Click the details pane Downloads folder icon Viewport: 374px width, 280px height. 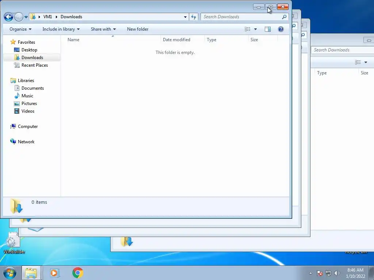pos(16,206)
